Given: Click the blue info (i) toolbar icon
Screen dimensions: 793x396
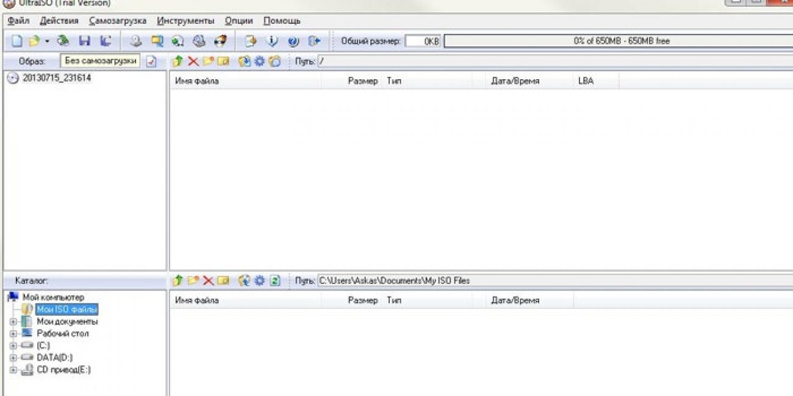Looking at the screenshot, I should pos(273,41).
